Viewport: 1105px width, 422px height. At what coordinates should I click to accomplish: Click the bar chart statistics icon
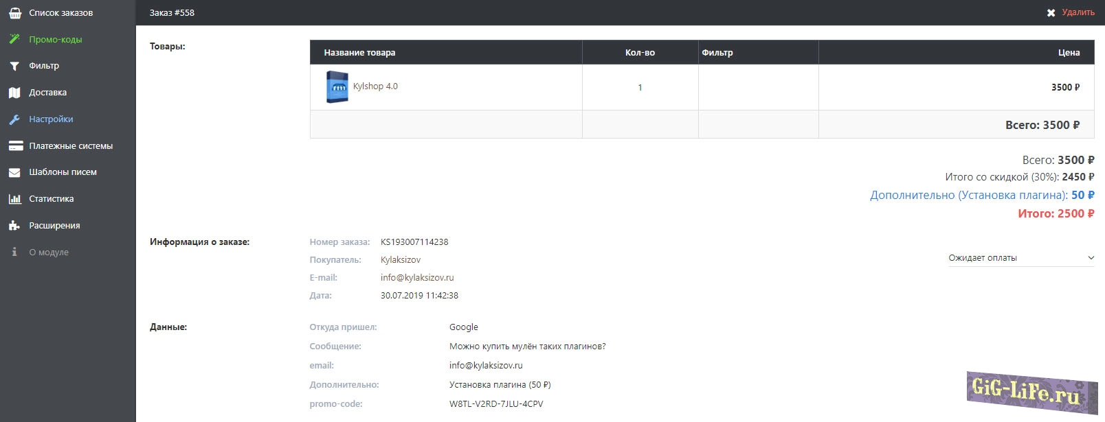(14, 199)
